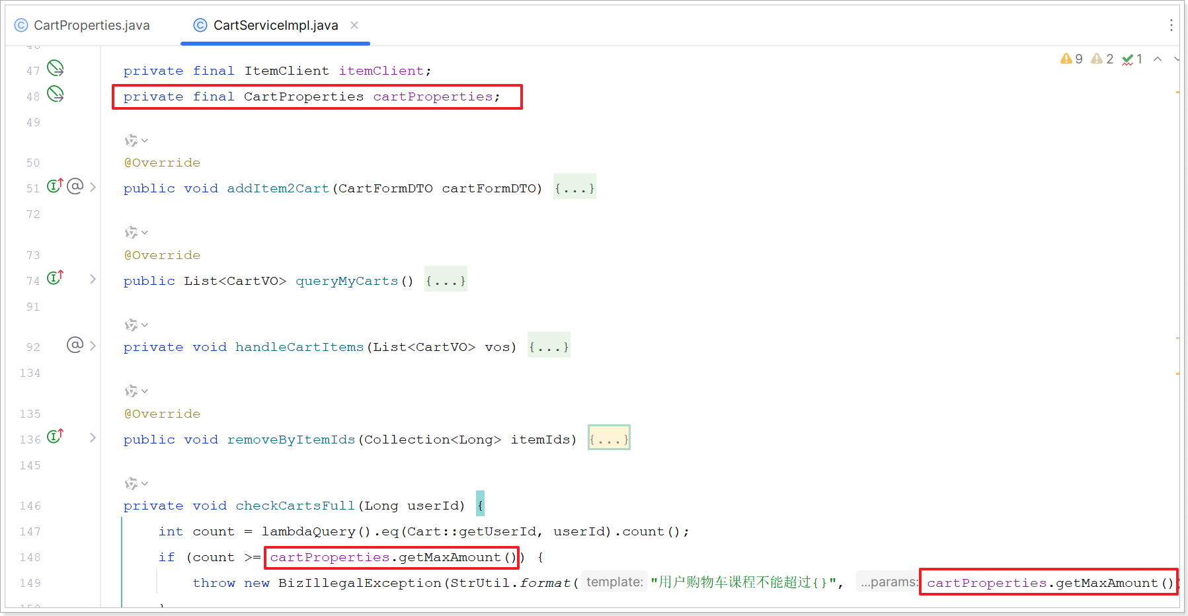Viewport: 1188px width, 616px height.
Task: Open the editor tabs options menu
Action: 1171,25
